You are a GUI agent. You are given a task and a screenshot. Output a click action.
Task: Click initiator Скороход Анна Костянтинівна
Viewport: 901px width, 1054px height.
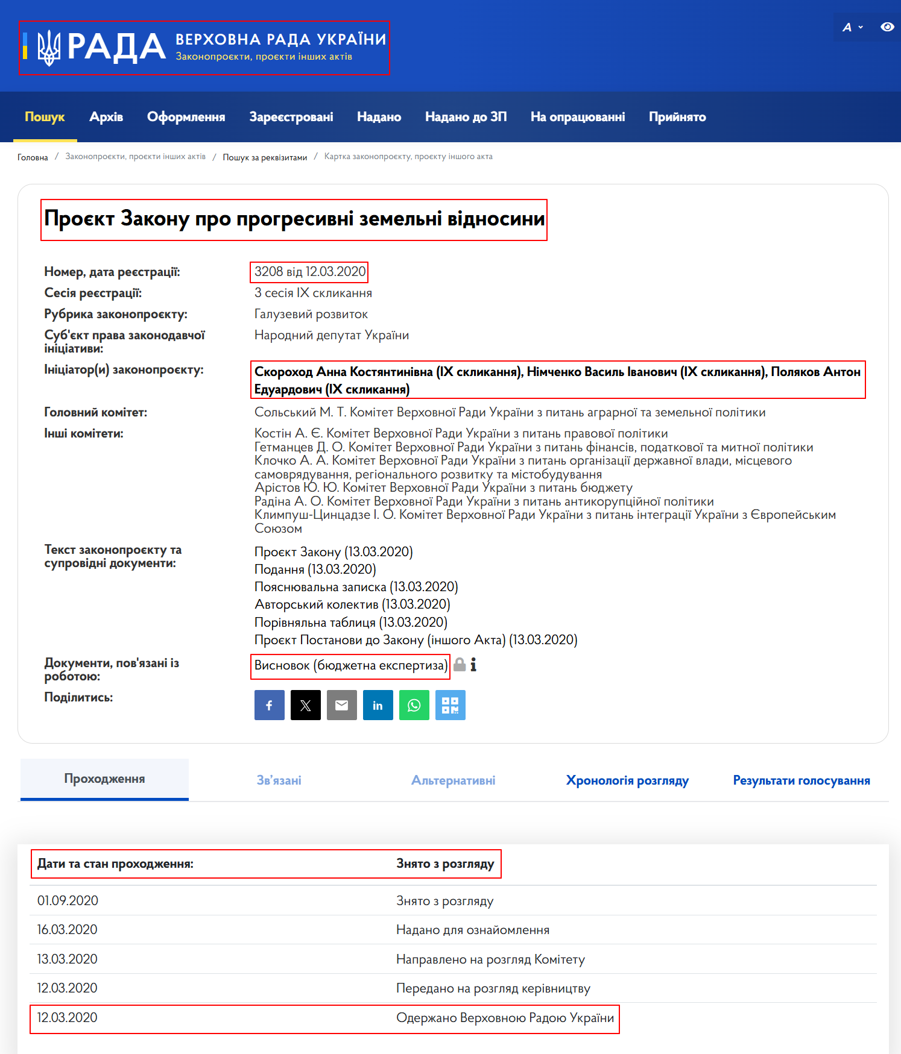[389, 372]
